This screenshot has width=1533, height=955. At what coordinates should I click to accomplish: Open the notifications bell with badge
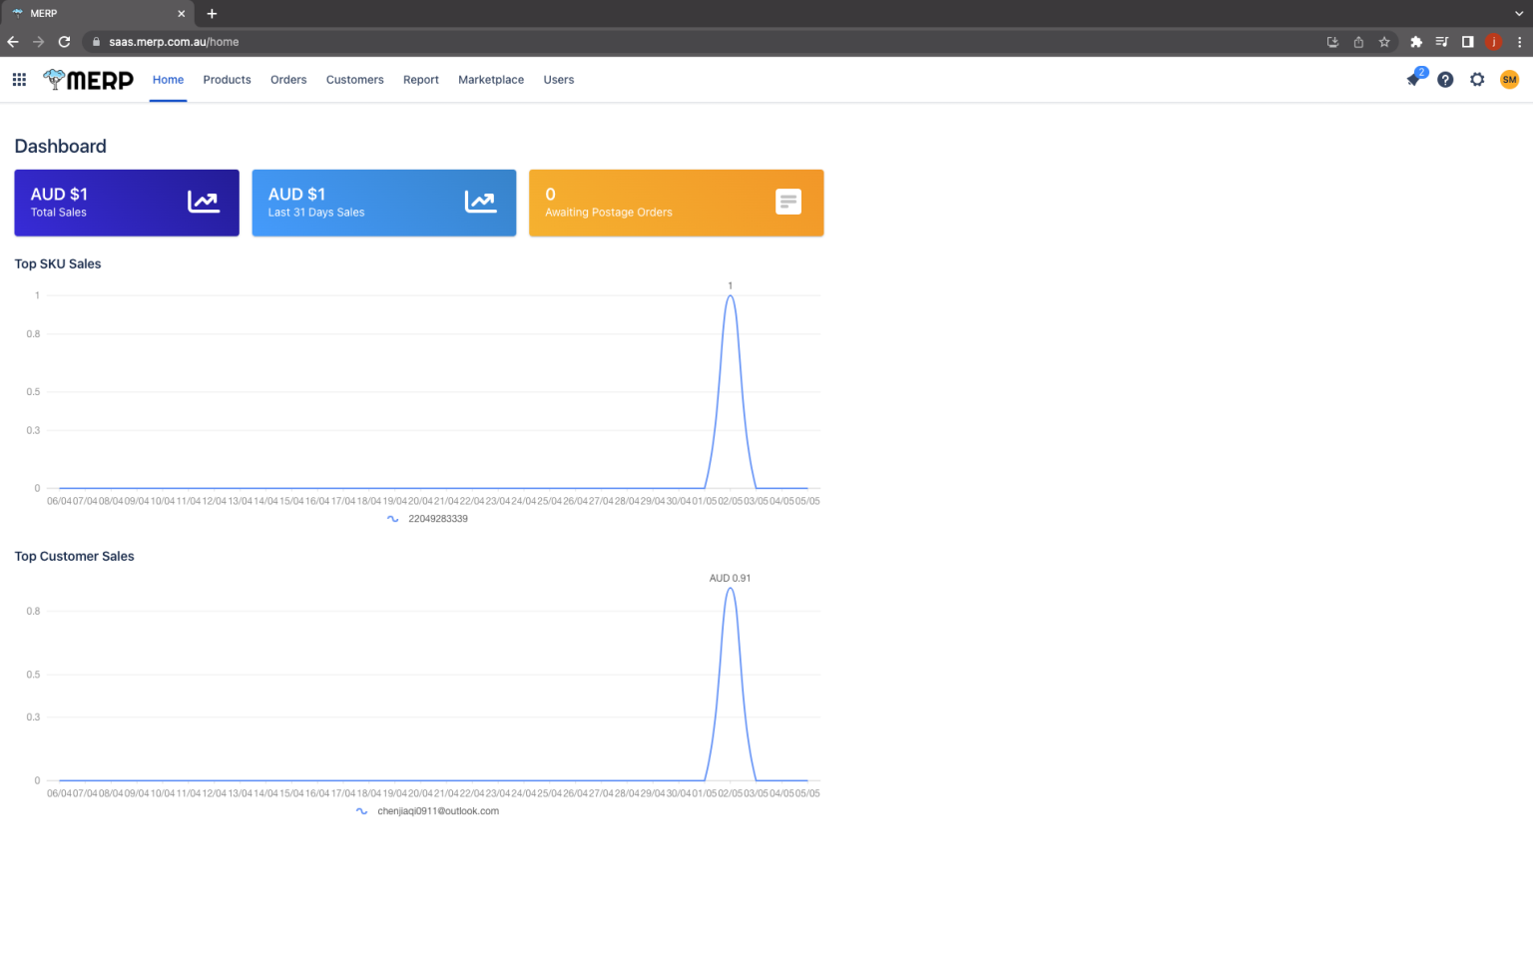coord(1414,79)
